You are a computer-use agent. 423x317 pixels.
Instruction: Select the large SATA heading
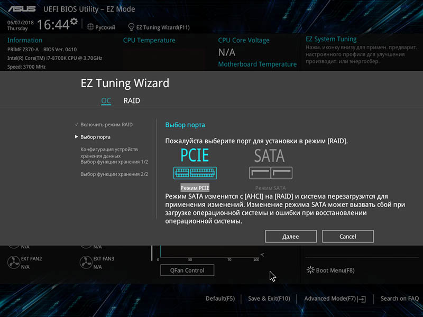(x=269, y=156)
